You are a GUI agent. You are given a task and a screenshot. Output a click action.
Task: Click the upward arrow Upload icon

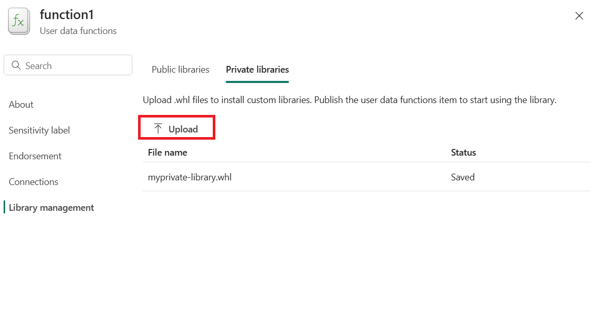[158, 129]
